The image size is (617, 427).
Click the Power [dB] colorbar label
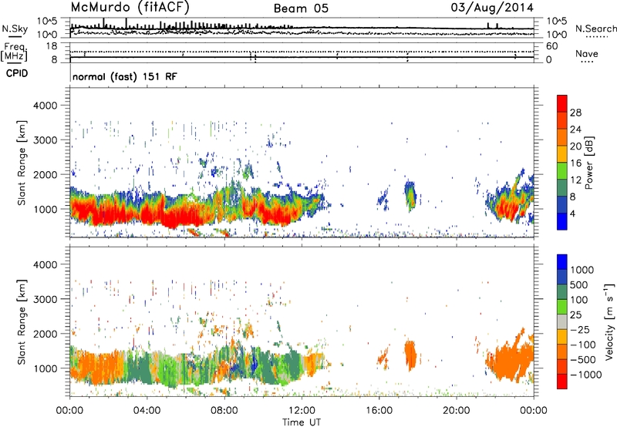pyautogui.click(x=588, y=163)
